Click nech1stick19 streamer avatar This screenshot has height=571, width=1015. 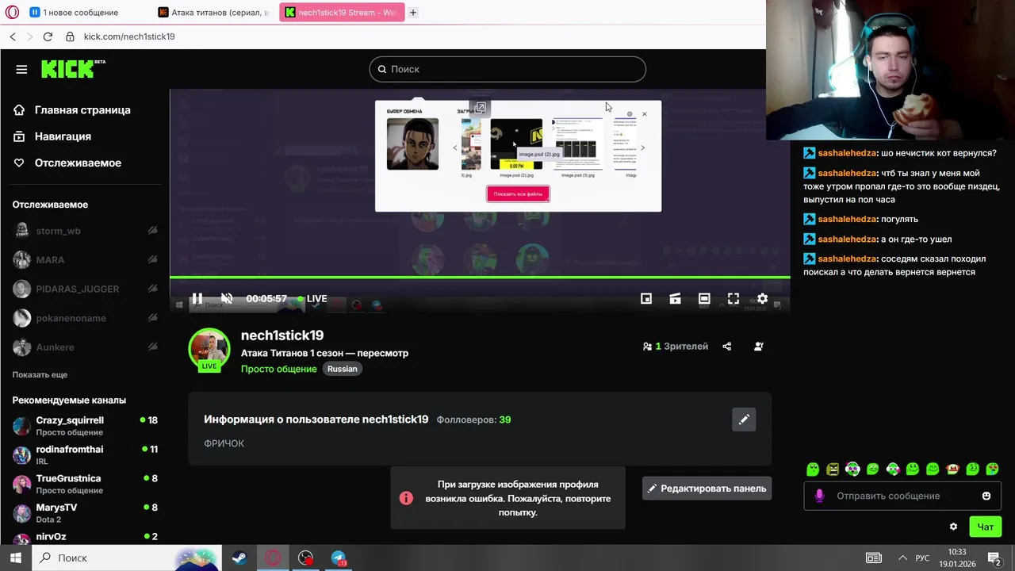pos(209,348)
